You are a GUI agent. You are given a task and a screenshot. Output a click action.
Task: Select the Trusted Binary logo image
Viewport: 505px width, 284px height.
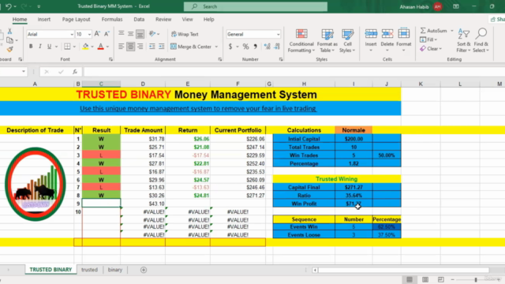[x=36, y=184]
